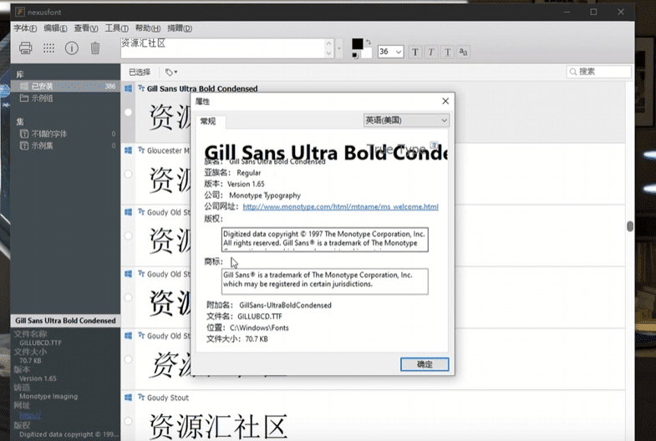Screen dimensions: 656x441
Task: Open the 工具(T) menu
Action: [x=116, y=28]
